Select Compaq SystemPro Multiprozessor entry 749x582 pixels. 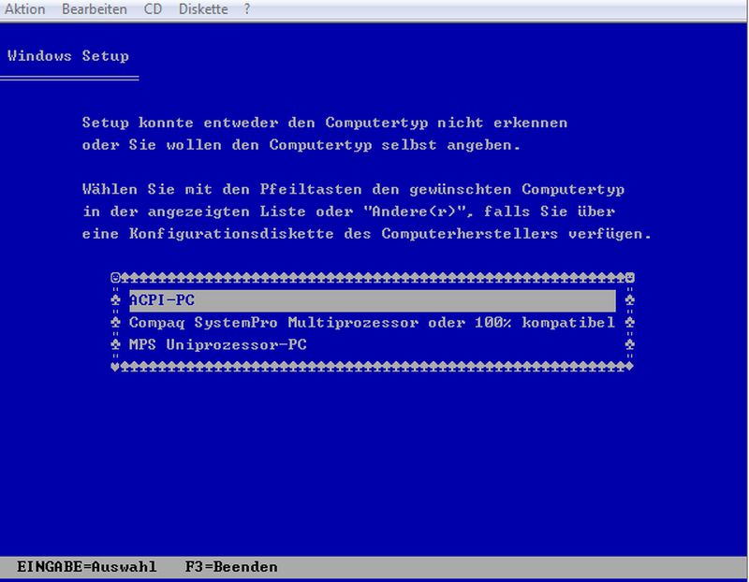click(x=372, y=323)
